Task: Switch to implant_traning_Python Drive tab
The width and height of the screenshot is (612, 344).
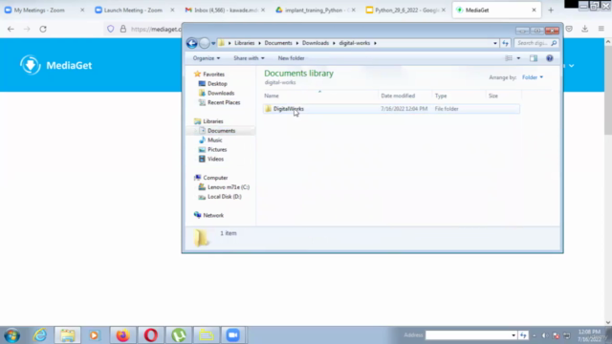Action: coord(316,11)
